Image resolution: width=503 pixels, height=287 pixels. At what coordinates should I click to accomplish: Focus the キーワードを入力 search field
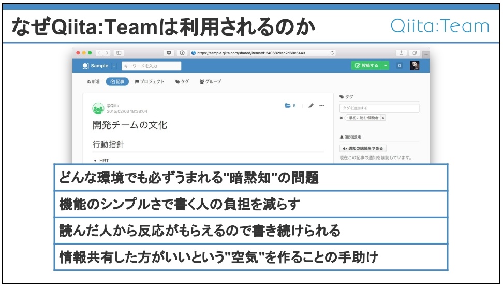pyautogui.click(x=152, y=66)
